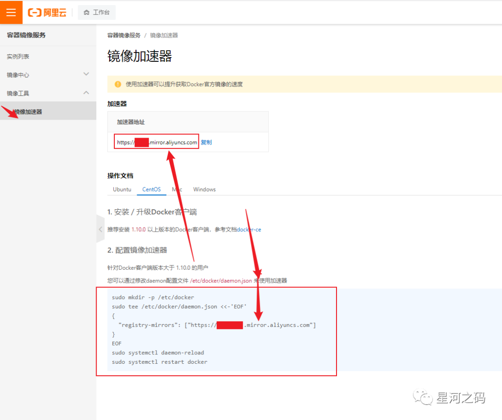Viewport: 502px width, 420px height.
Task: Switch to the Mac tab
Action: (177, 189)
